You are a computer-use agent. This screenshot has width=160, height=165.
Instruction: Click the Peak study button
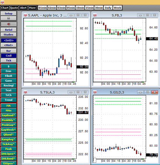click(x=8, y=149)
